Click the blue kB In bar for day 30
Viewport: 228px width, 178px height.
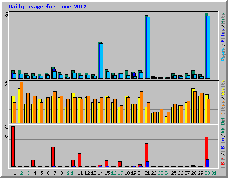(208, 163)
